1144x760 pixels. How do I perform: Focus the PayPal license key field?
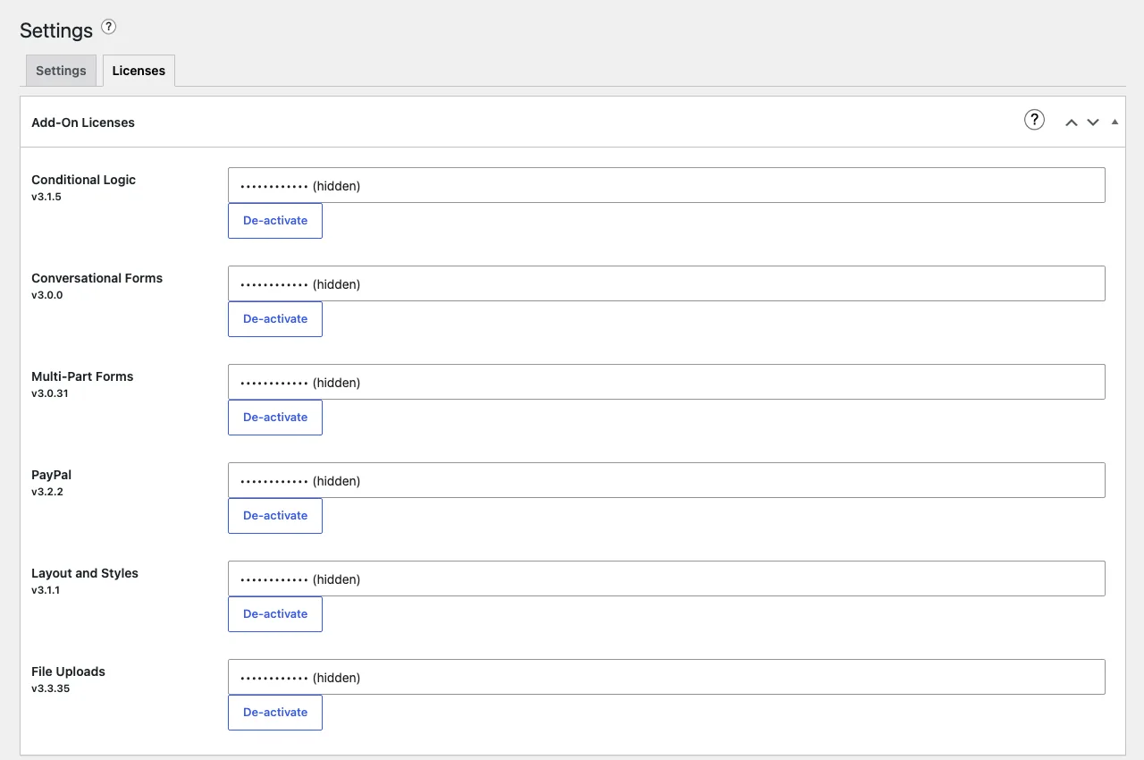pyautogui.click(x=667, y=480)
